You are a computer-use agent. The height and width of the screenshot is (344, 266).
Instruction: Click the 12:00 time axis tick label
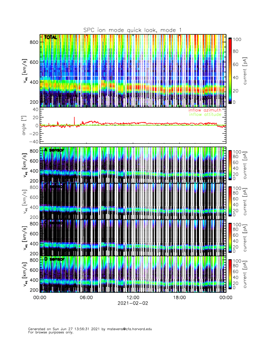point(133,298)
